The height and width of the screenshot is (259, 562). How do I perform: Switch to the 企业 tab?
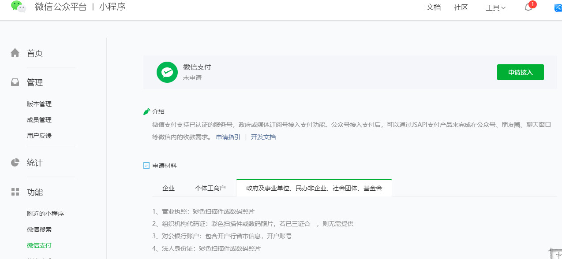[x=169, y=188]
